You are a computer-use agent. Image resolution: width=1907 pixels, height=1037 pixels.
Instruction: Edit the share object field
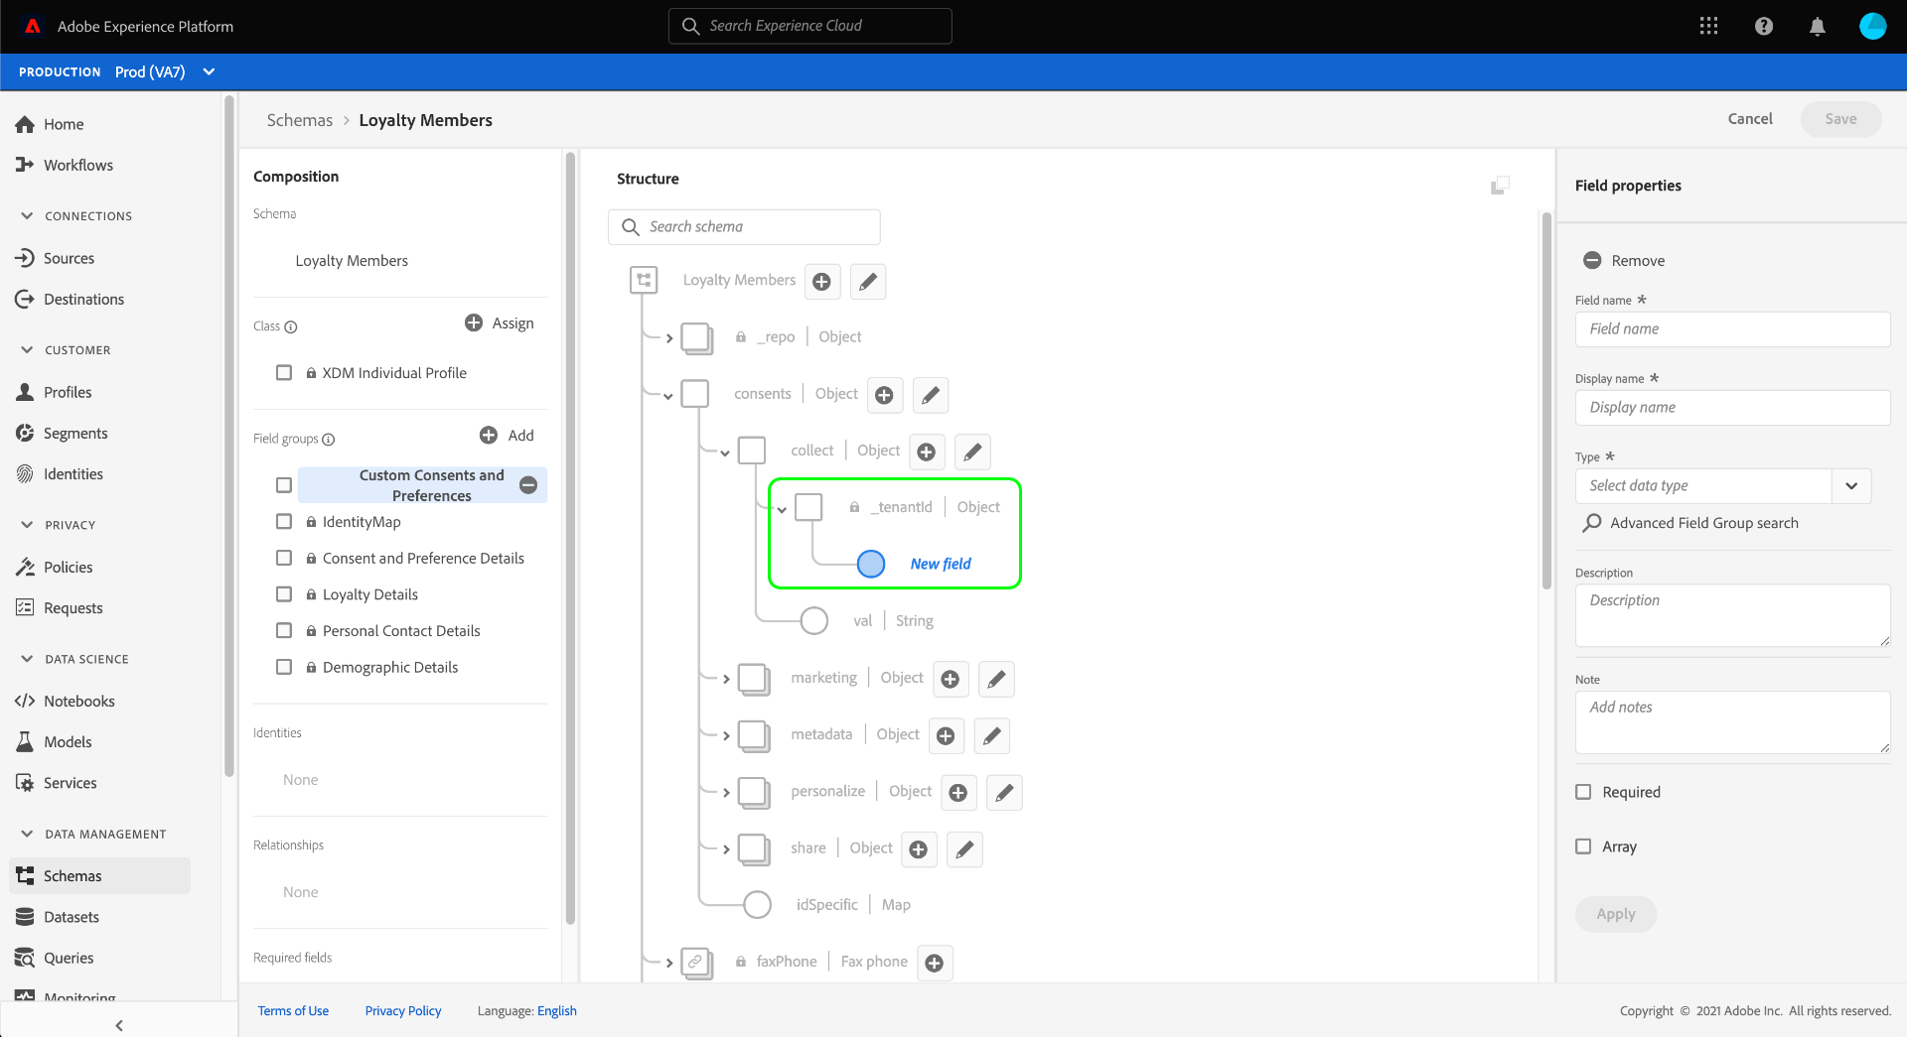(x=964, y=849)
